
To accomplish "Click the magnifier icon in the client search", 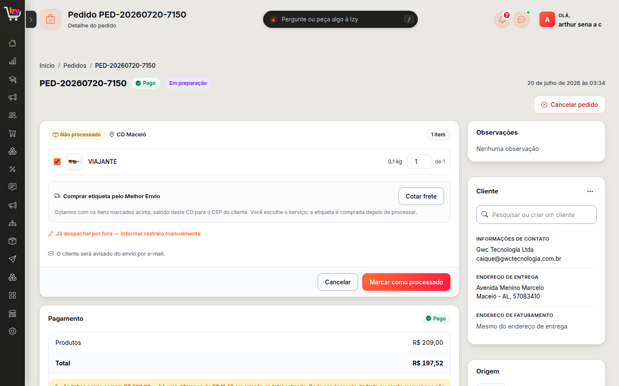I will coord(484,214).
